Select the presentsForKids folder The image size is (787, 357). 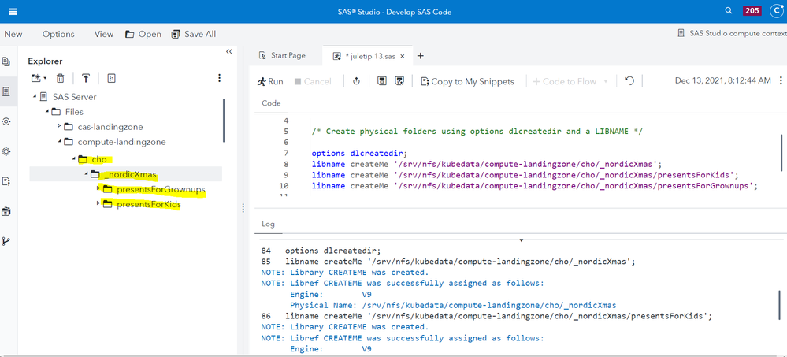pyautogui.click(x=148, y=204)
